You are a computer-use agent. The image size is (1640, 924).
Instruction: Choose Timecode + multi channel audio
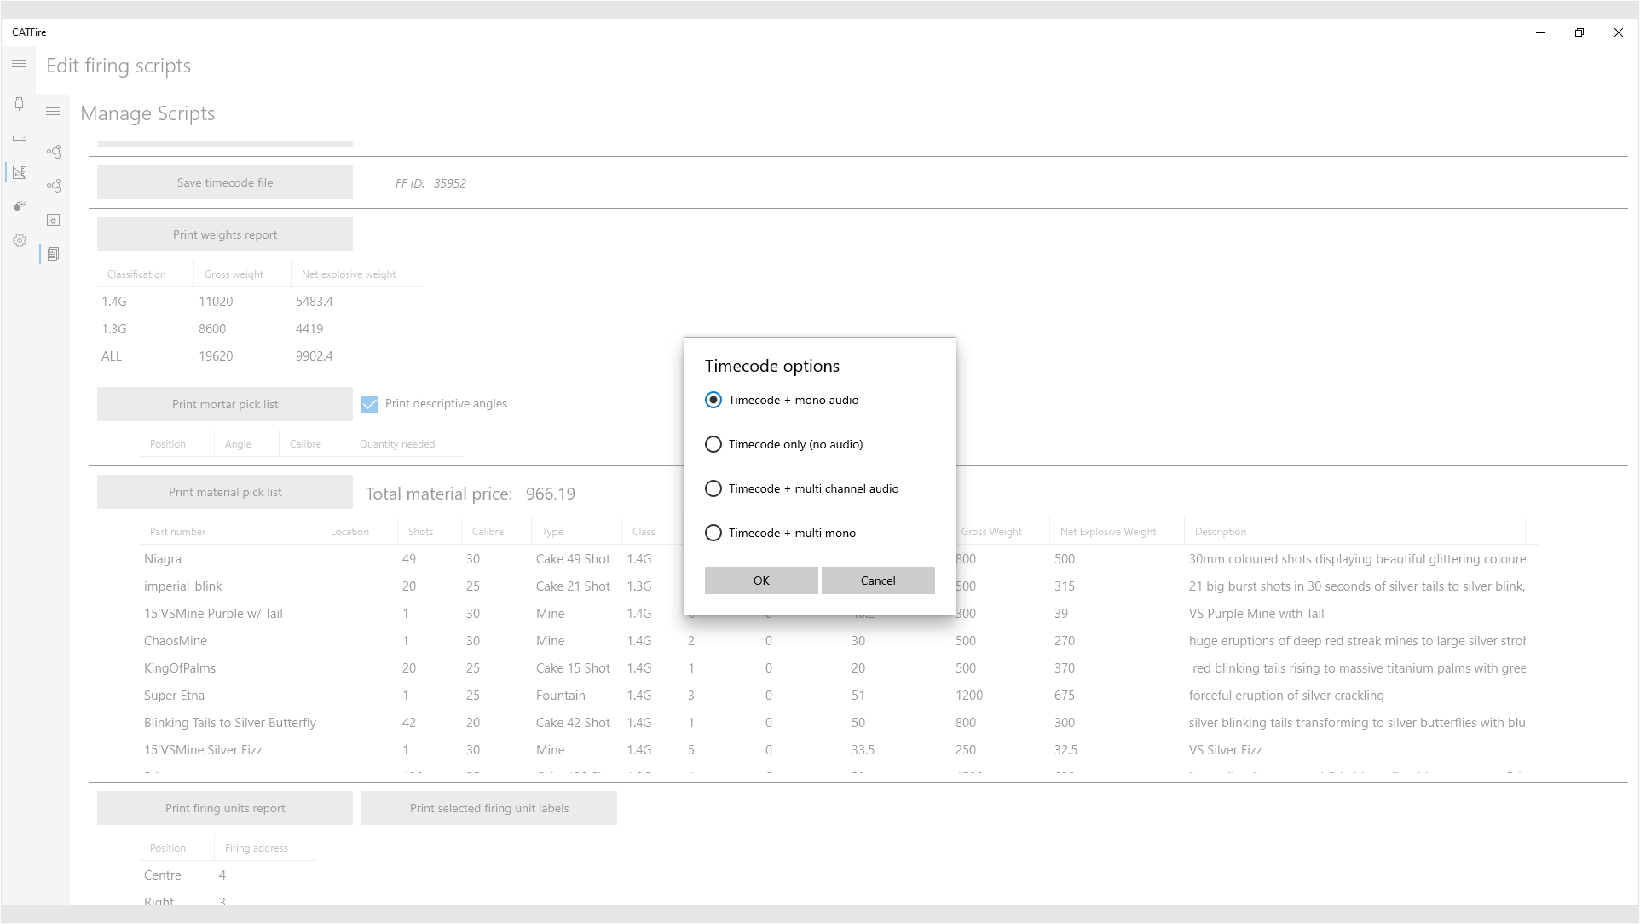coord(713,488)
